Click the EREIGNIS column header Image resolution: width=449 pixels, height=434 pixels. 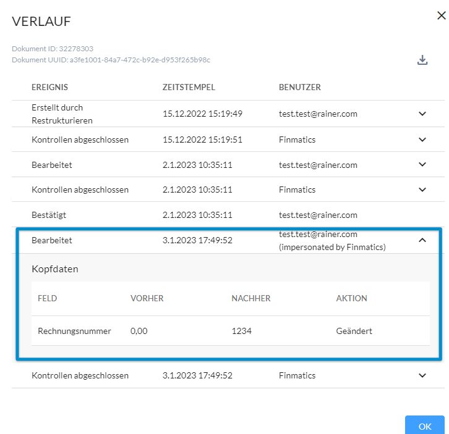pyautogui.click(x=49, y=87)
